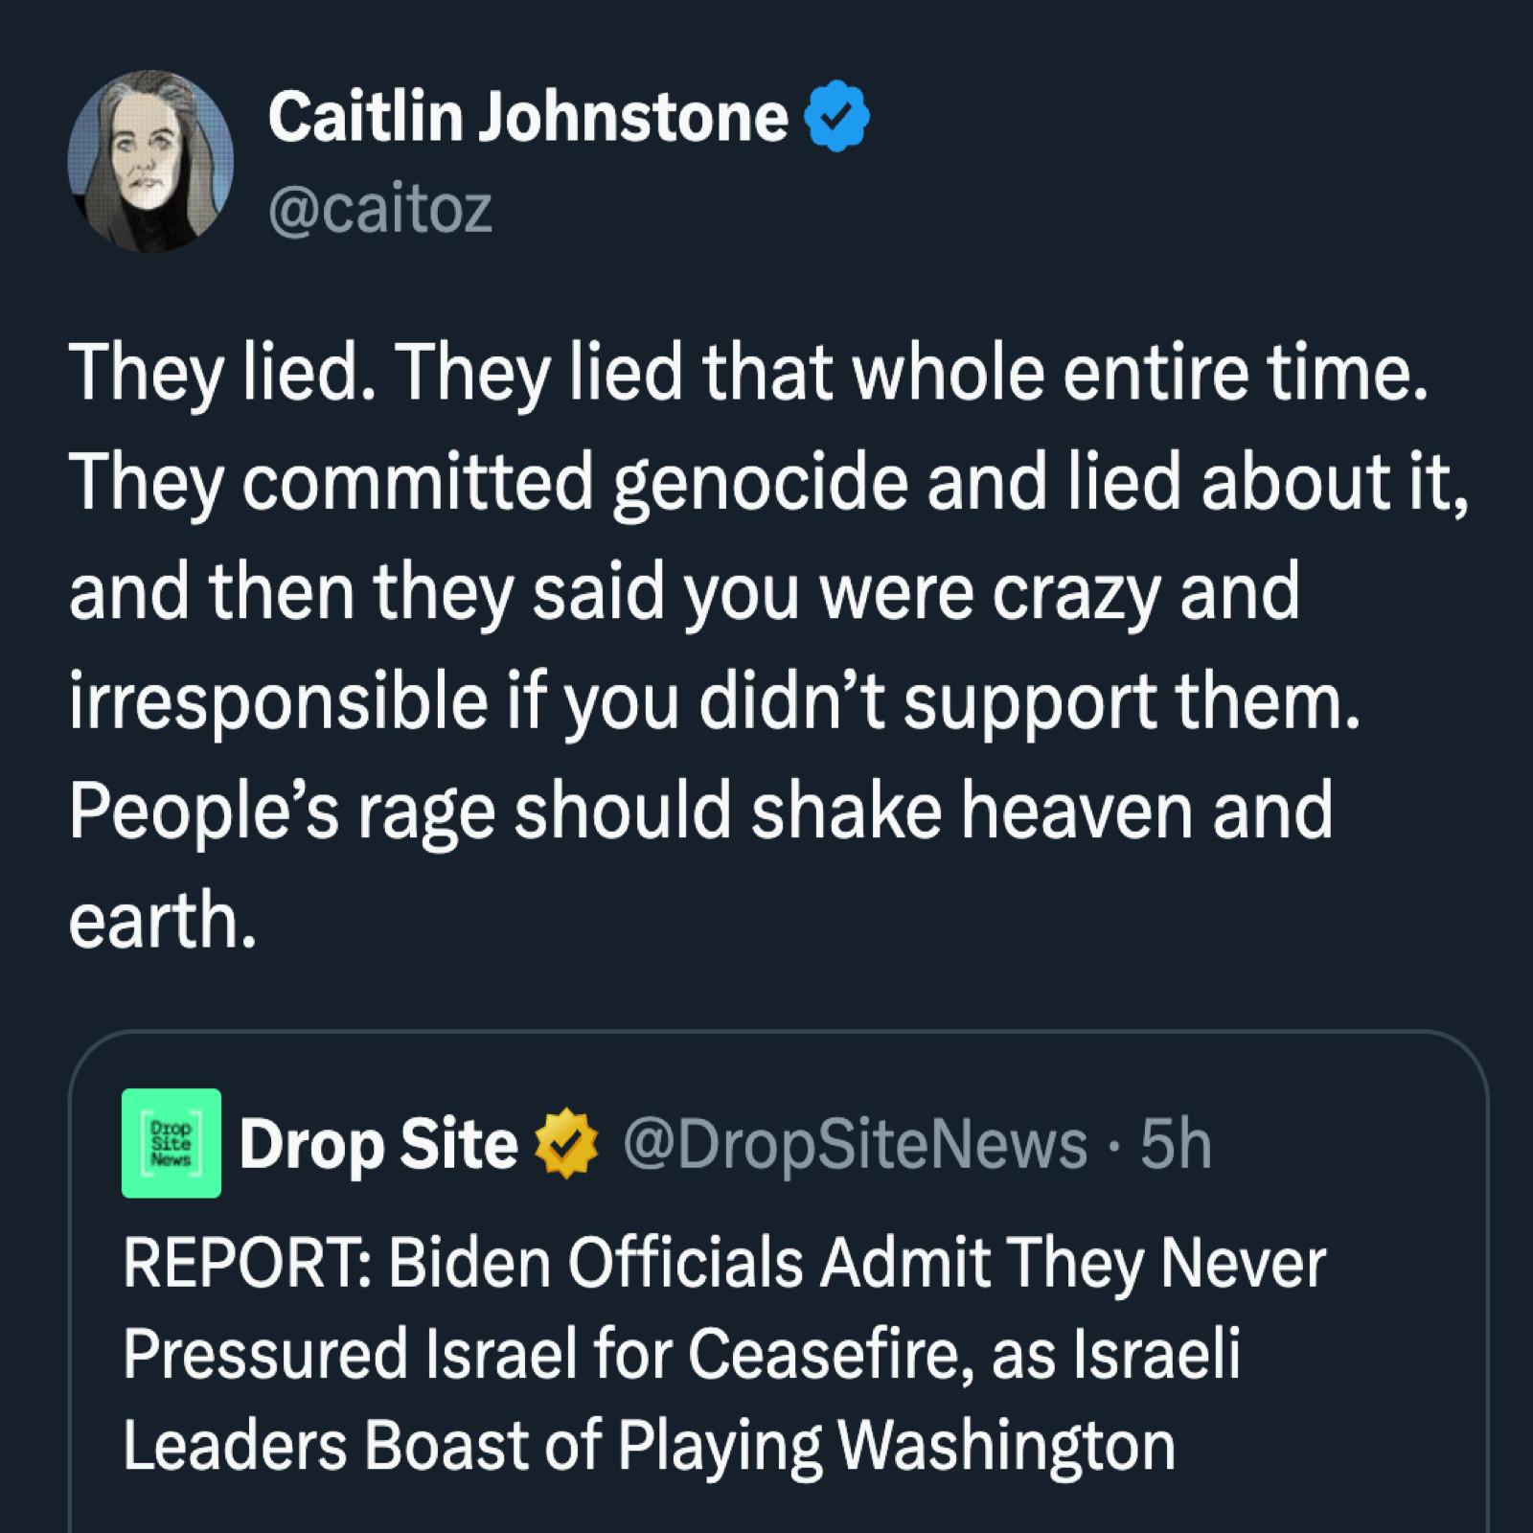Click 'Leaders Boast of Playing Washington' line

[x=649, y=1446]
